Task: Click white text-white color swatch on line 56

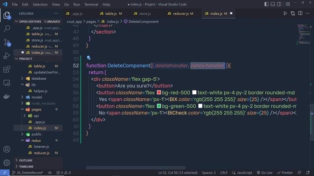Action: pos(194,92)
